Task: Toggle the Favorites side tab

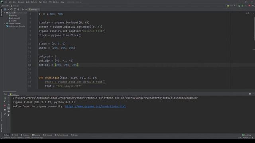Action: coord(2,128)
